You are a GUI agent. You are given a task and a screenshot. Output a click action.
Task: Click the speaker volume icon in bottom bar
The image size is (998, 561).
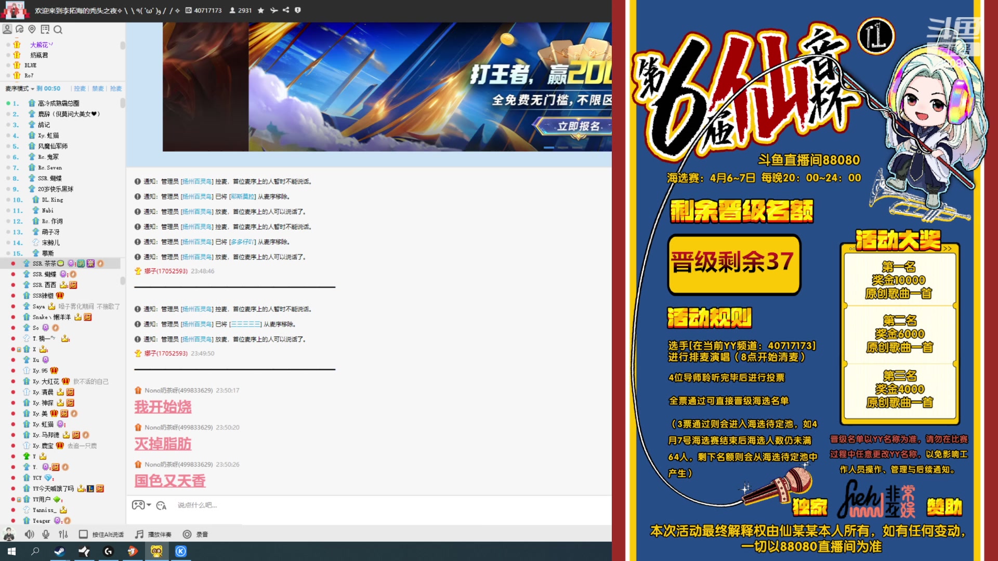(28, 533)
